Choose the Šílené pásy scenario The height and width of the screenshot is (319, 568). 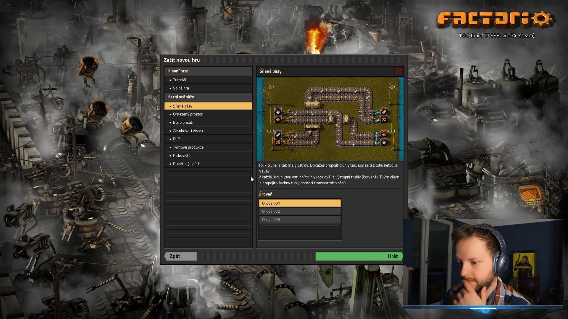coord(208,106)
